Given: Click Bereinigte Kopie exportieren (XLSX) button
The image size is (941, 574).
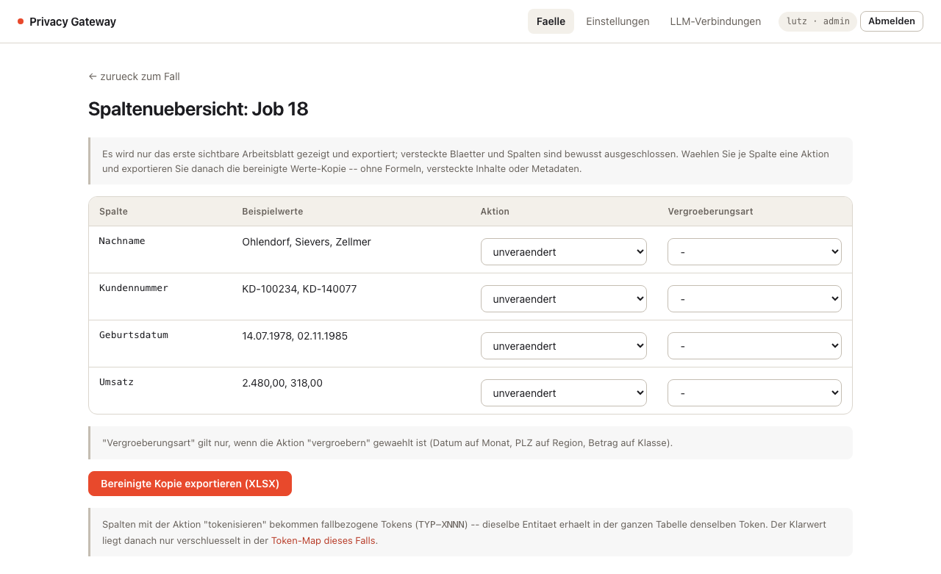Looking at the screenshot, I should click(190, 484).
